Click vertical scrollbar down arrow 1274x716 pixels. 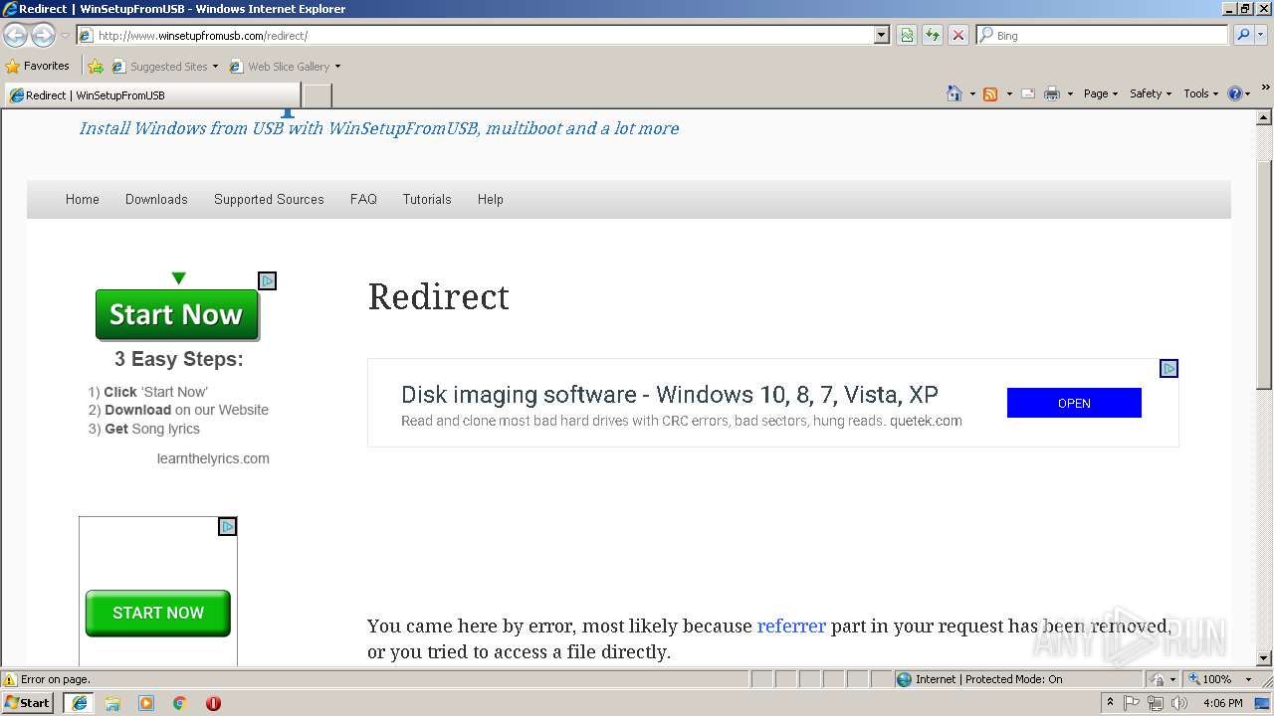coord(1264,658)
